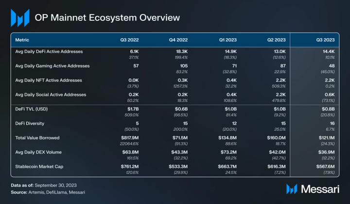Viewport: 350px width, 204px height.
Task: Click the Q1 2023 column header
Action: pos(227,39)
